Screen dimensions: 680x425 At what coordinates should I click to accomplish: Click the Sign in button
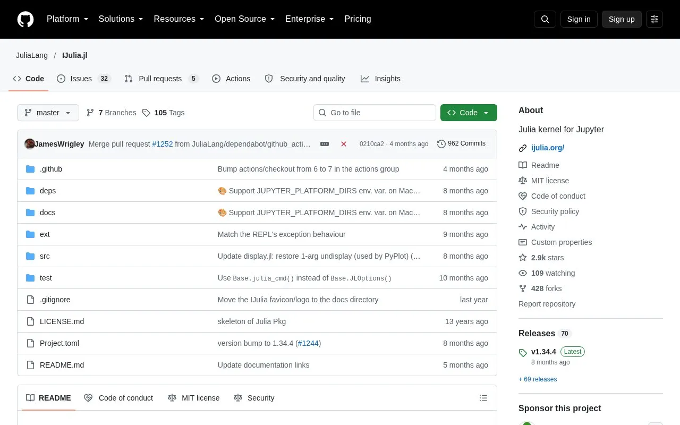pyautogui.click(x=579, y=19)
